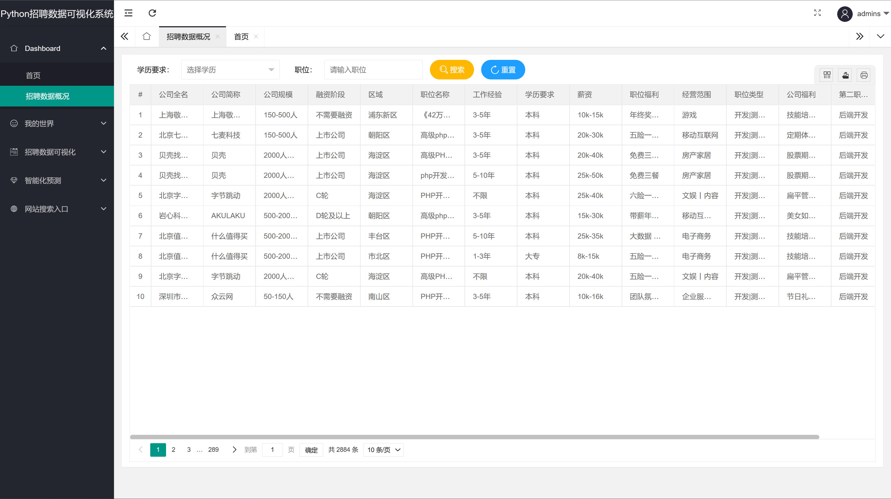
Task: Go to previous page arrow
Action: [x=140, y=450]
